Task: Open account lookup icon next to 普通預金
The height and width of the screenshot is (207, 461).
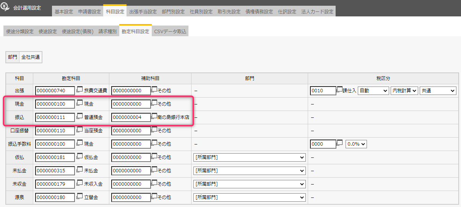Action: (80, 117)
